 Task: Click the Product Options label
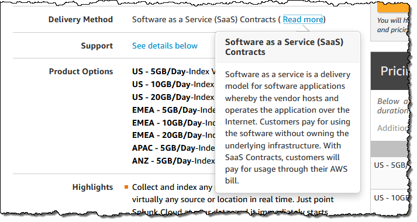point(81,71)
